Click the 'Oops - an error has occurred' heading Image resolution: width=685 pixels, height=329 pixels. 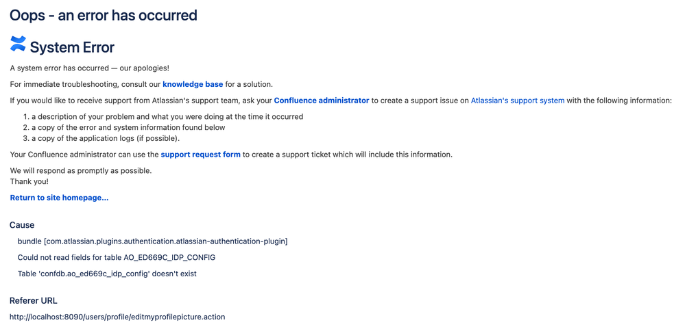tap(104, 15)
